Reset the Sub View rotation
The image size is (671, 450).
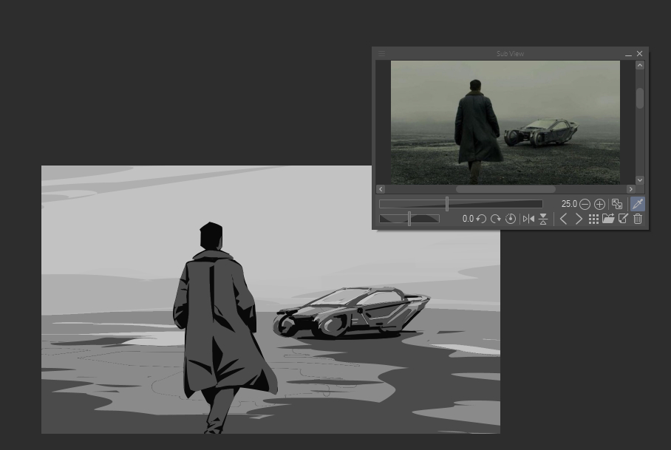511,219
